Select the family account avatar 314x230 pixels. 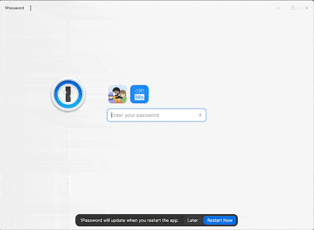(117, 94)
